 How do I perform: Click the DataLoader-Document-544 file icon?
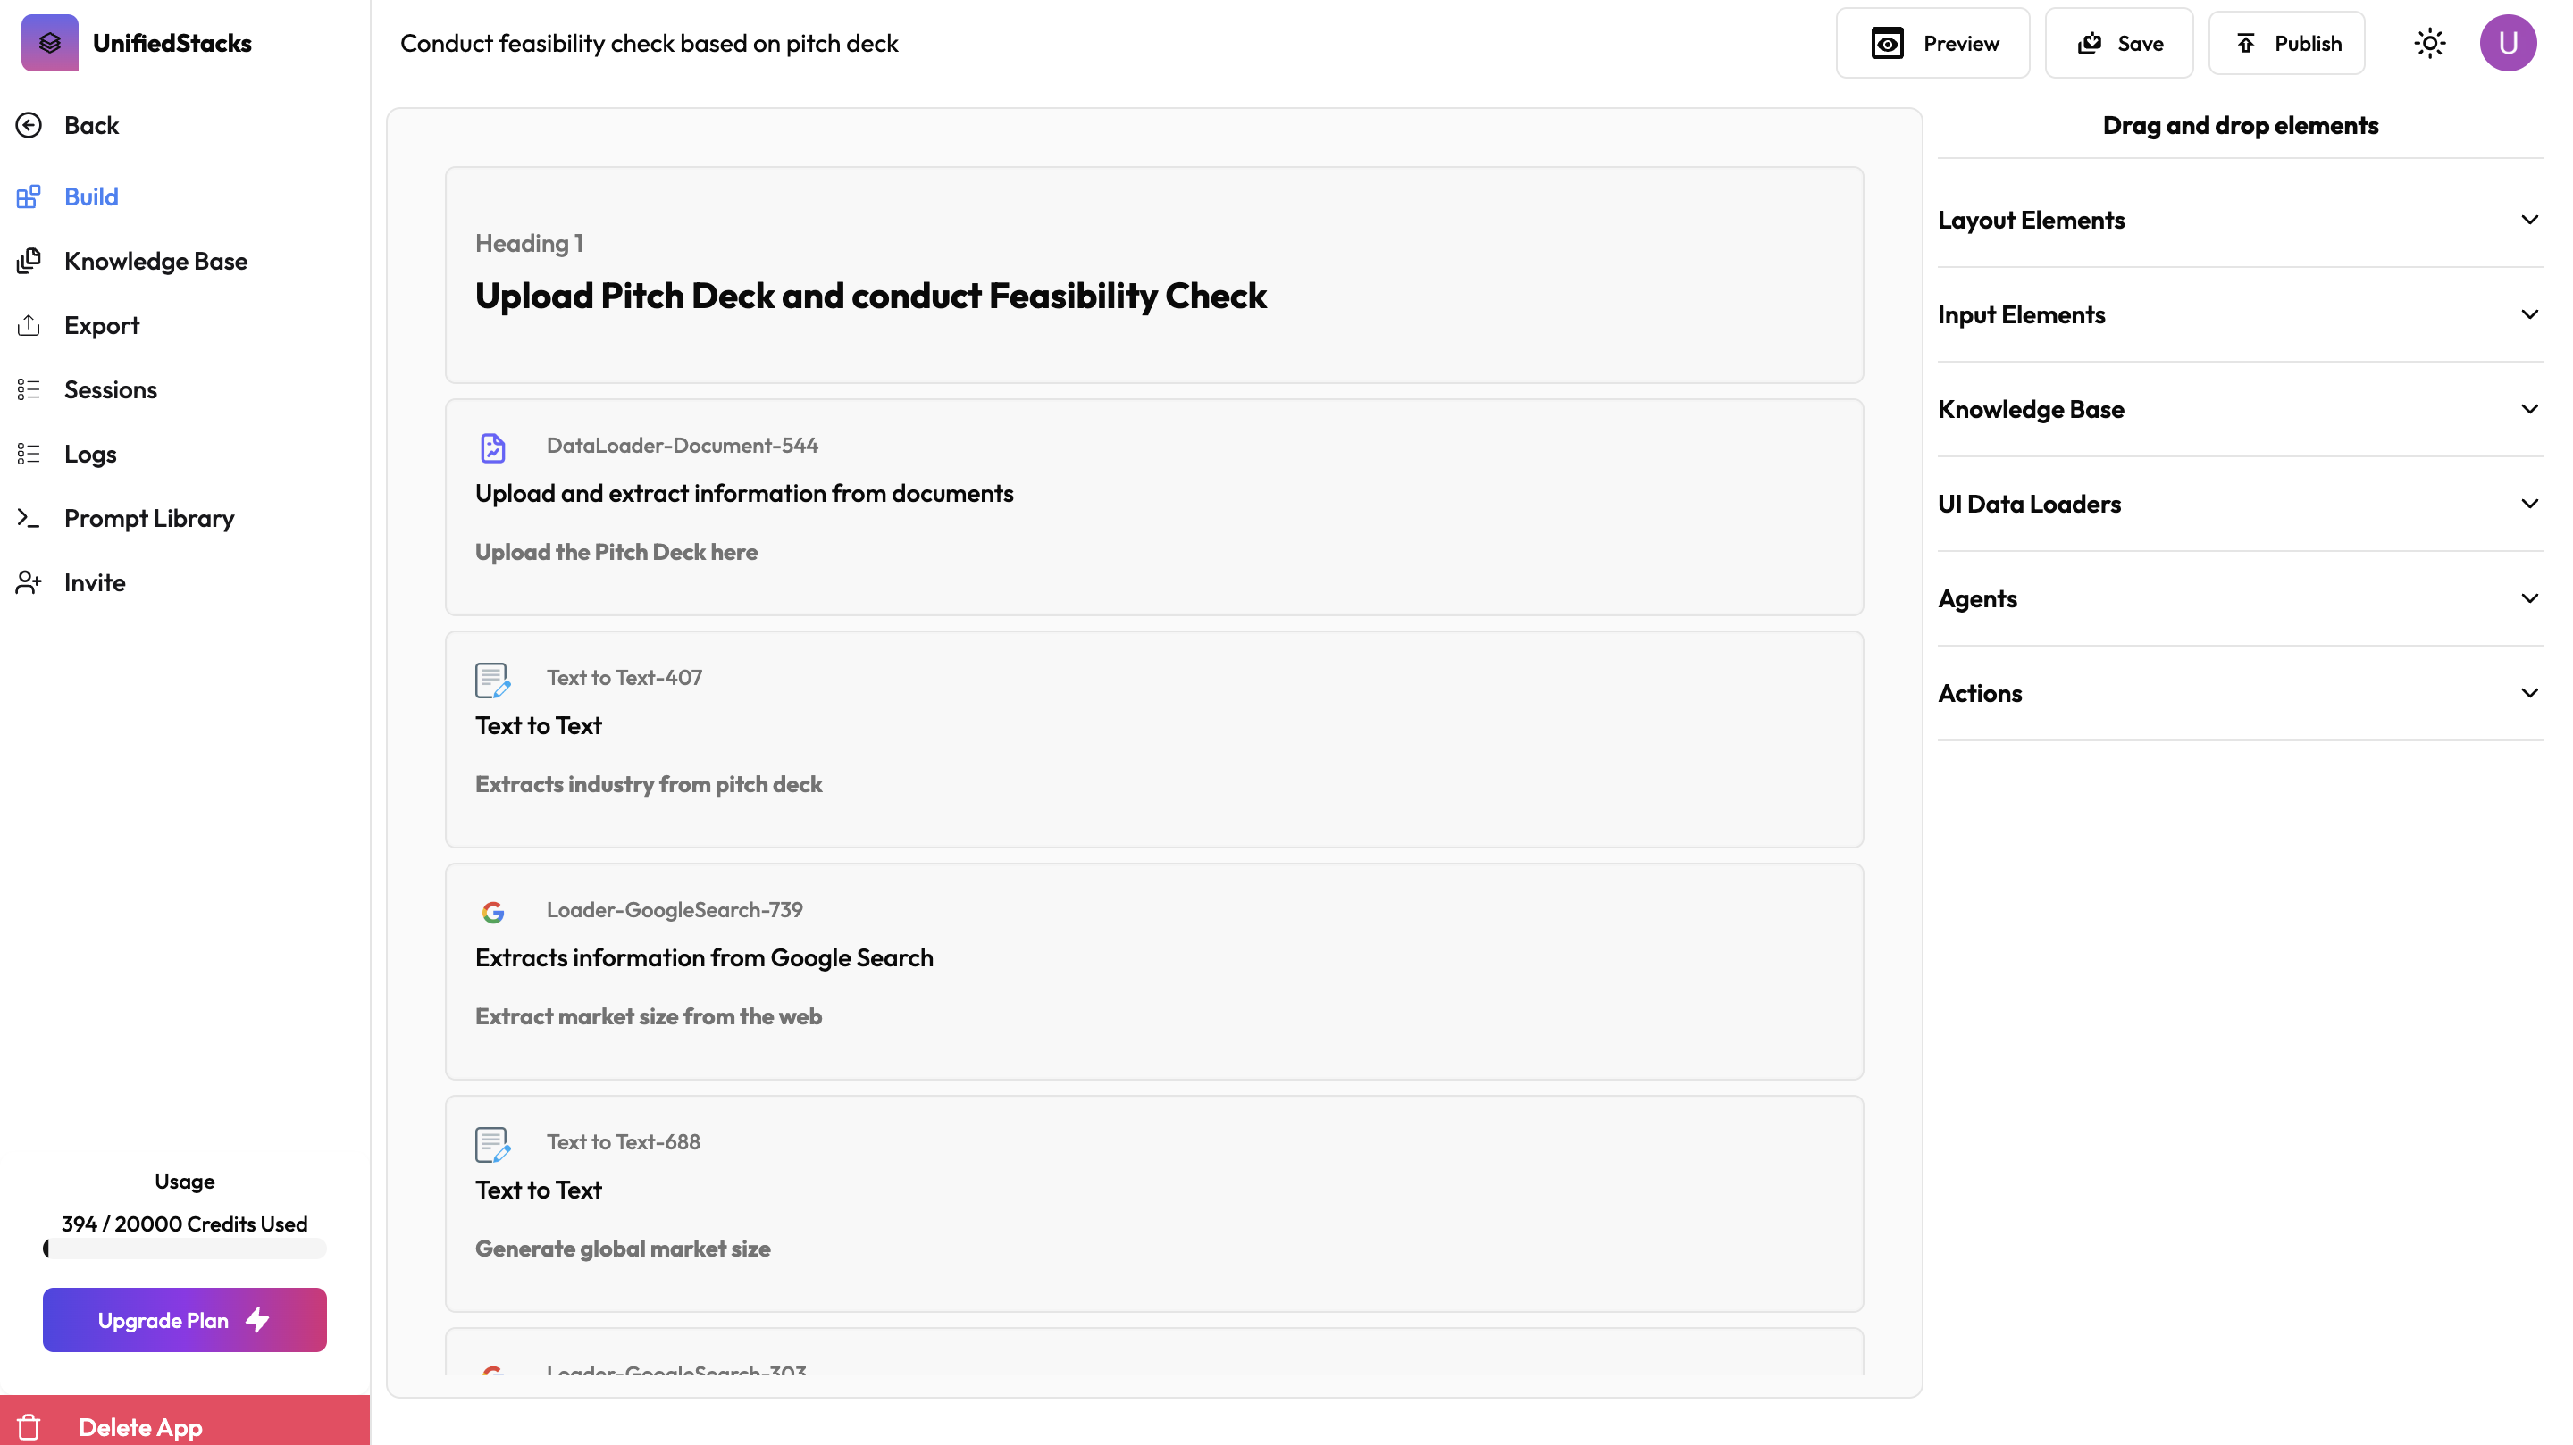[x=492, y=447]
